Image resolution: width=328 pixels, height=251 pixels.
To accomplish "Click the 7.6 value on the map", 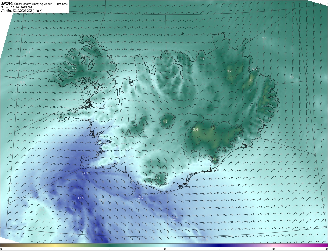I will [291, 77].
